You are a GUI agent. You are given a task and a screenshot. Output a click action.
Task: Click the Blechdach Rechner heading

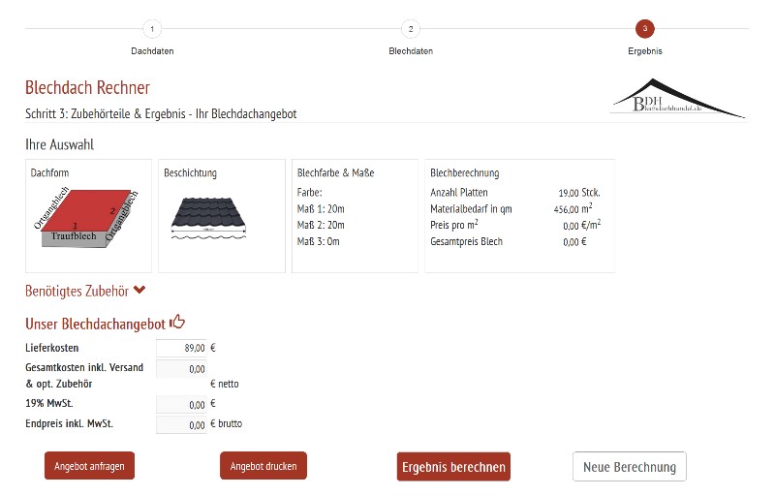click(x=87, y=88)
